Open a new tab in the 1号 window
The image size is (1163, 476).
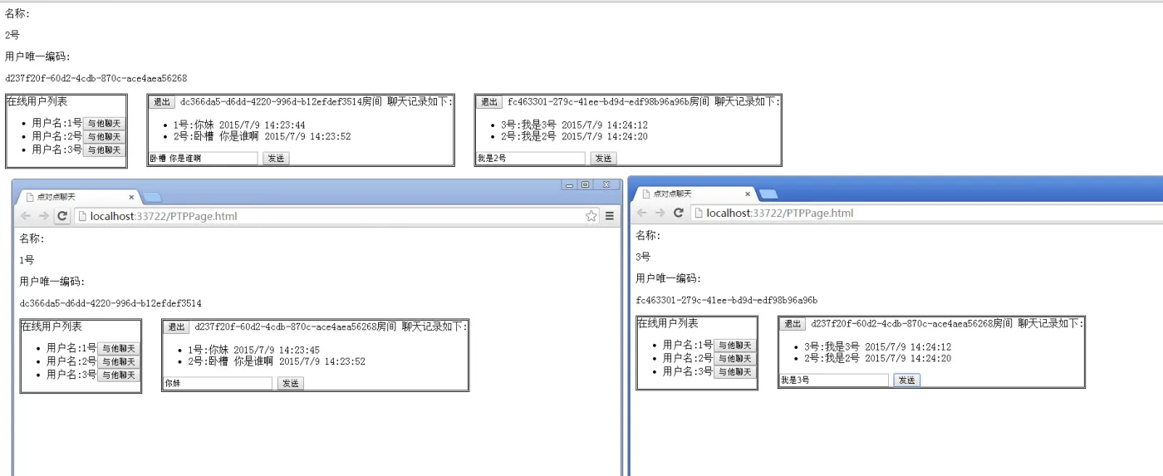click(152, 197)
